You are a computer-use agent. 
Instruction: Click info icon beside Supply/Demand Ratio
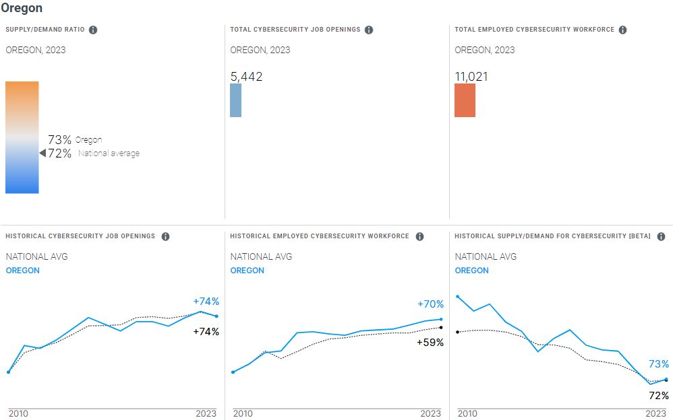point(93,30)
